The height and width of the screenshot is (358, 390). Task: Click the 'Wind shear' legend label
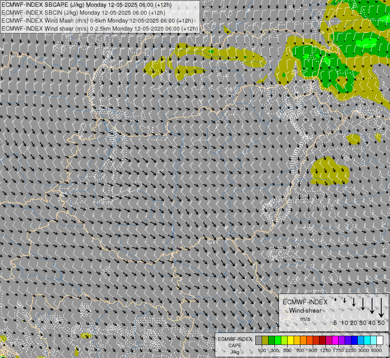point(305,311)
